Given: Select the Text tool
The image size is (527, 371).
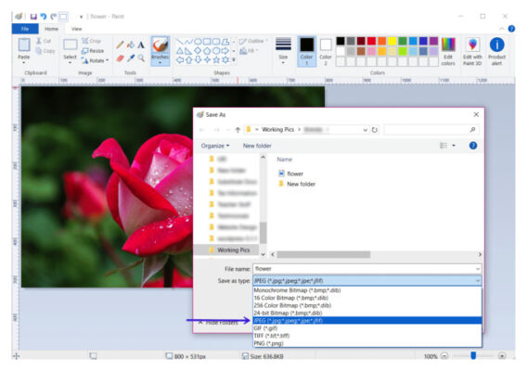Looking at the screenshot, I should click(x=141, y=45).
